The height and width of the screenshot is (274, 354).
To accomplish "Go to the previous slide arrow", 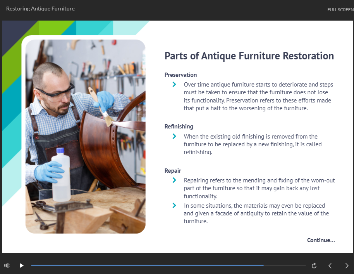I will pyautogui.click(x=330, y=265).
